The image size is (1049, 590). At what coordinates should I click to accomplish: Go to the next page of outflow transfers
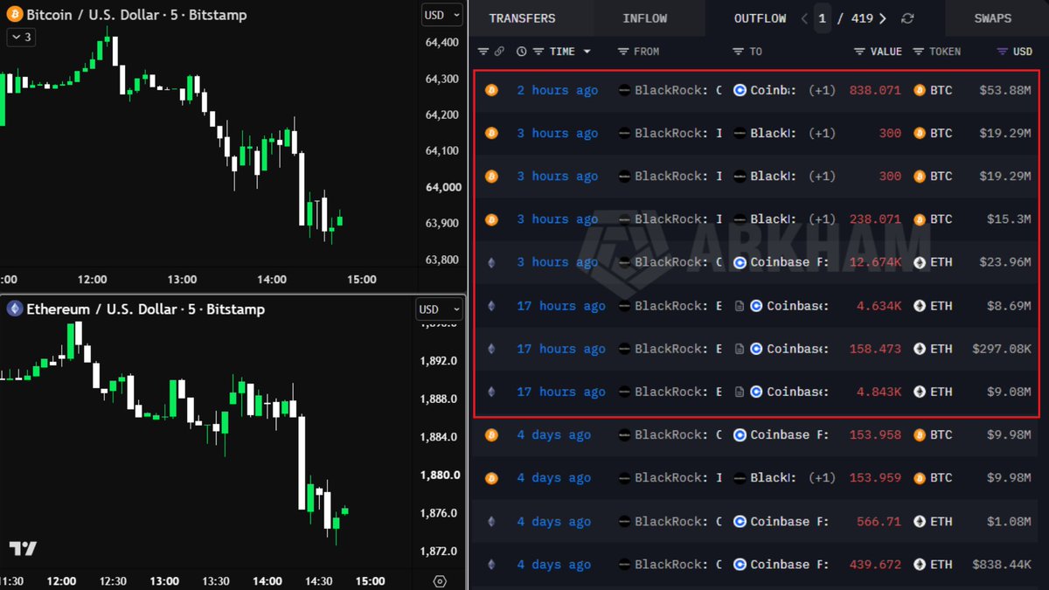click(883, 18)
